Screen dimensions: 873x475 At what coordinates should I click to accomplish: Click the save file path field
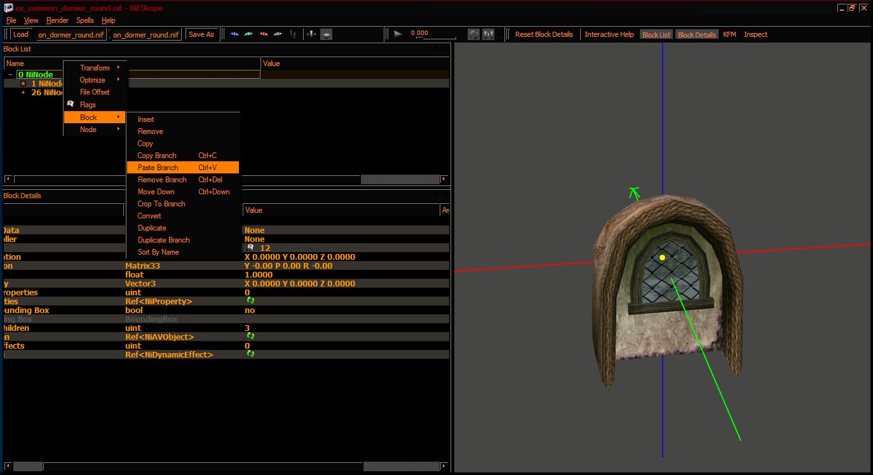(146, 34)
